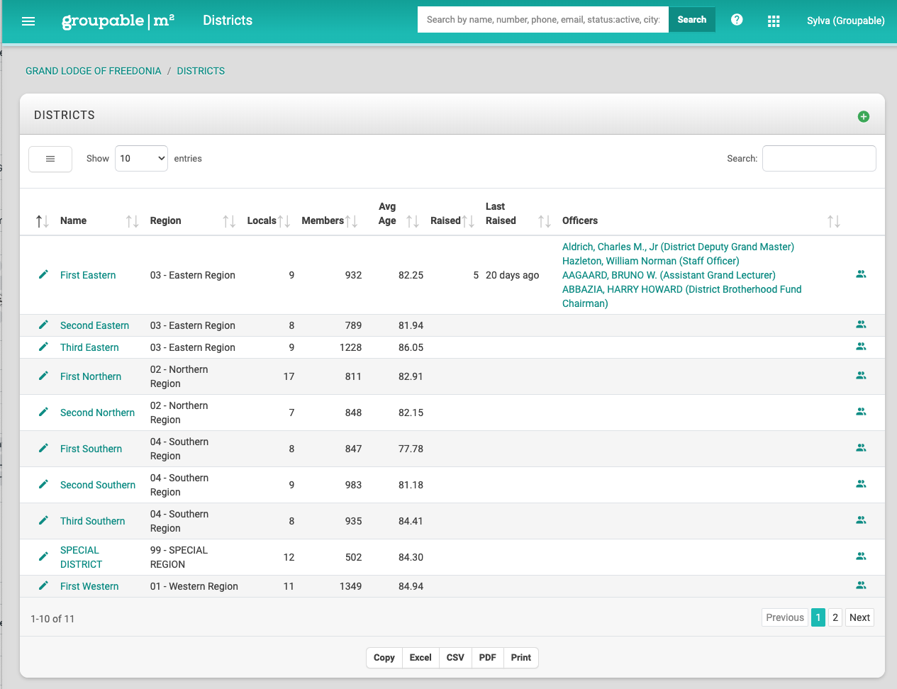Open members icon for Second Northern row
Viewport: 897px width, 689px height.
click(861, 412)
